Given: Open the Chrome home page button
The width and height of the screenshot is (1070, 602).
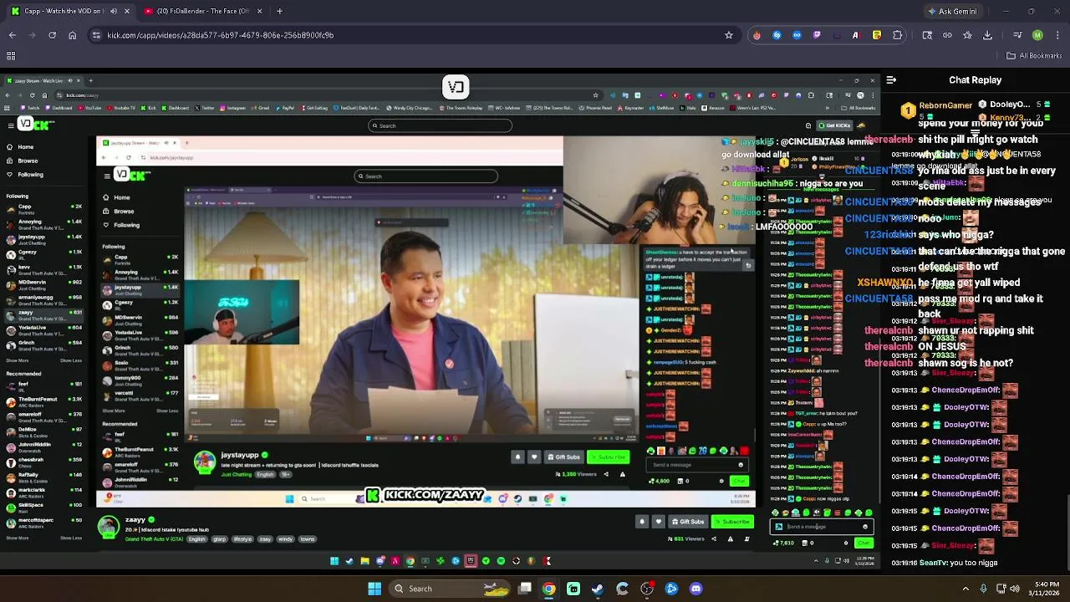Looking at the screenshot, I should pyautogui.click(x=72, y=35).
